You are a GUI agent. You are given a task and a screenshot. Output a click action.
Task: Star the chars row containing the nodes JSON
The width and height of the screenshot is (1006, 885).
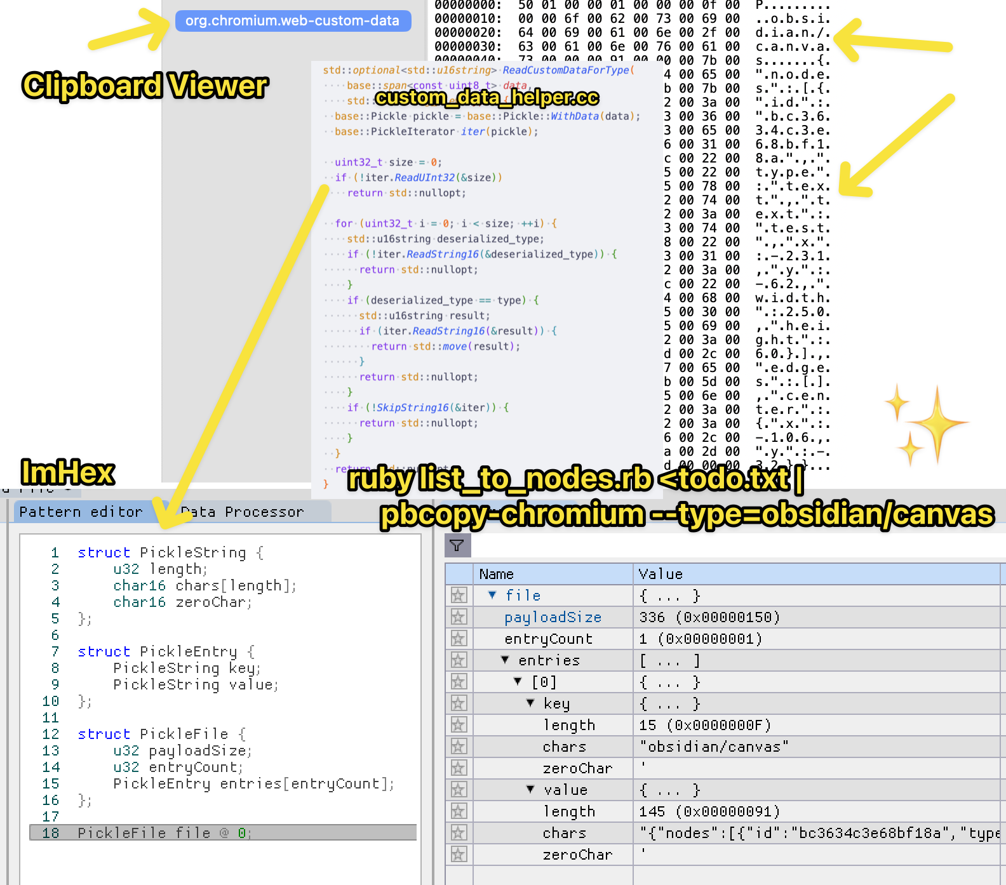[459, 833]
